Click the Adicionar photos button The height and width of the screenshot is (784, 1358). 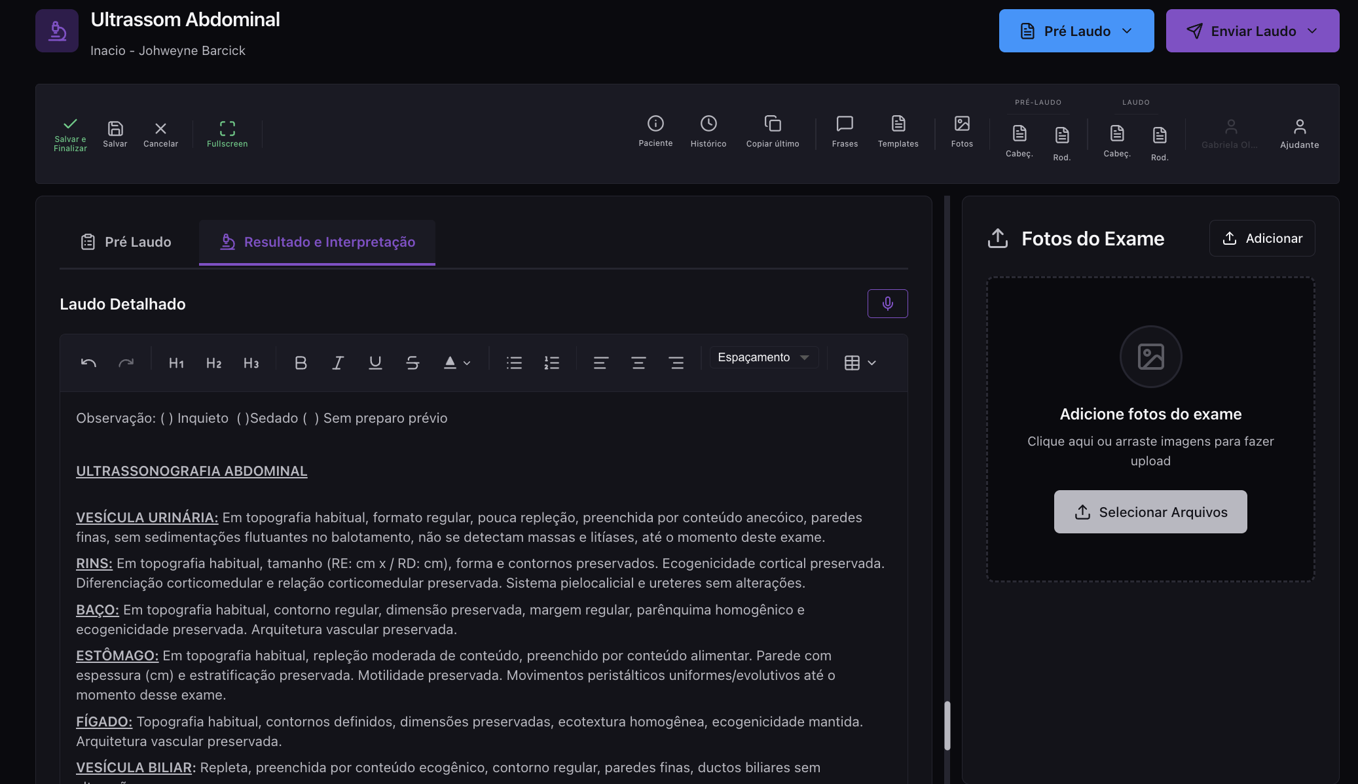click(x=1262, y=238)
